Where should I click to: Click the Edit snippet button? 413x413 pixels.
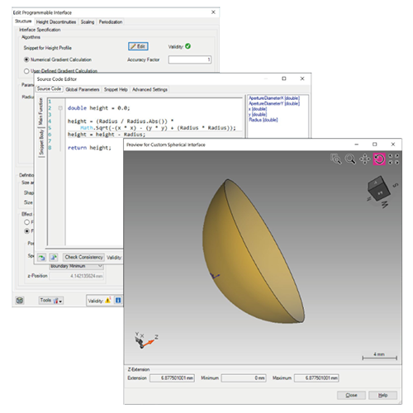(138, 46)
